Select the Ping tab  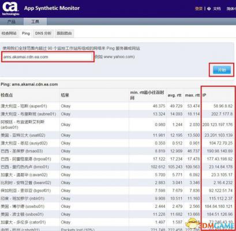point(26,33)
